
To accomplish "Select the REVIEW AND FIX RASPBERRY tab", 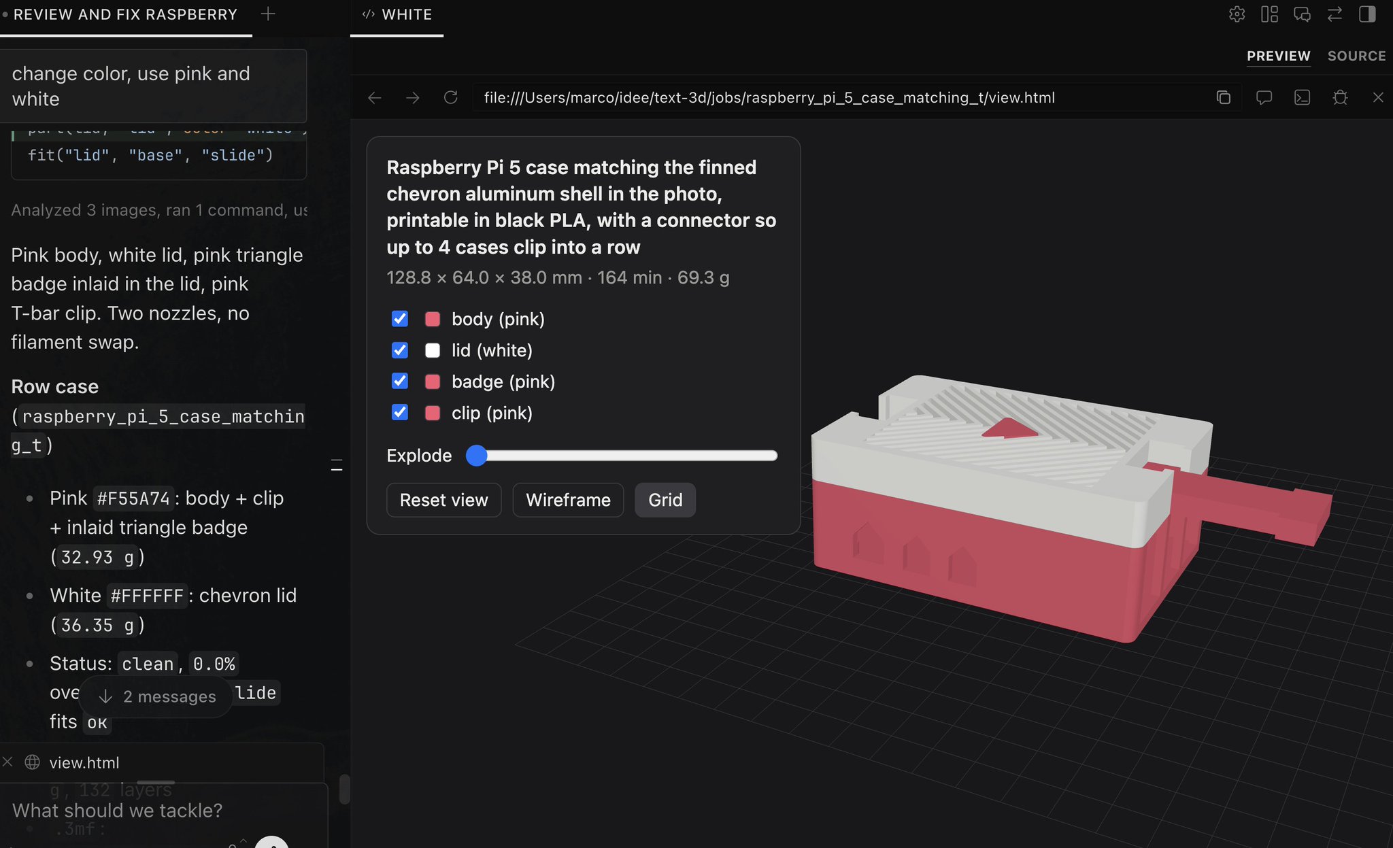I will click(126, 15).
